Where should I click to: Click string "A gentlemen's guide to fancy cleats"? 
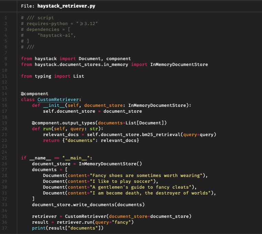(x=141, y=187)
